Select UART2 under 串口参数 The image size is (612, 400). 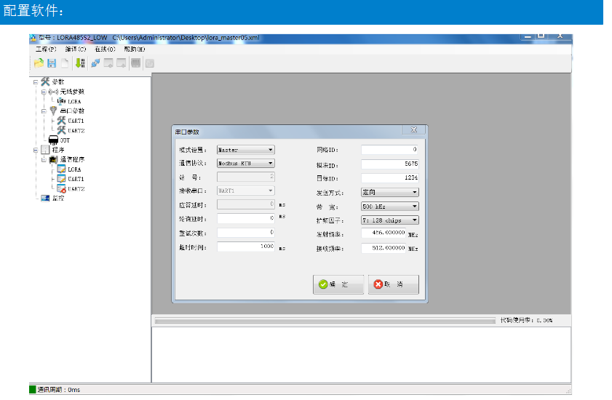pyautogui.click(x=76, y=131)
